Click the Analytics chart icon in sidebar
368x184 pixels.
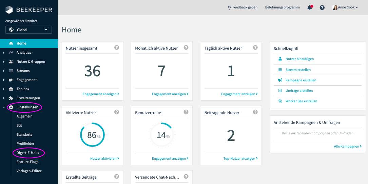11,52
